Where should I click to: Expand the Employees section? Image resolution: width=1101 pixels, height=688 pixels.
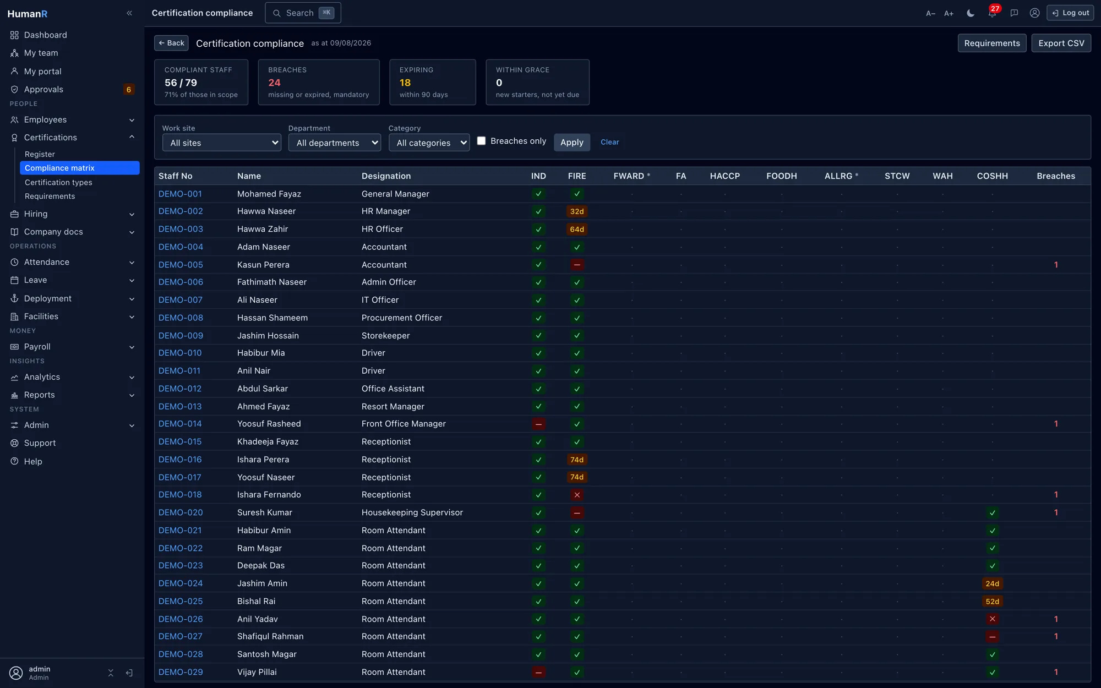pos(72,119)
